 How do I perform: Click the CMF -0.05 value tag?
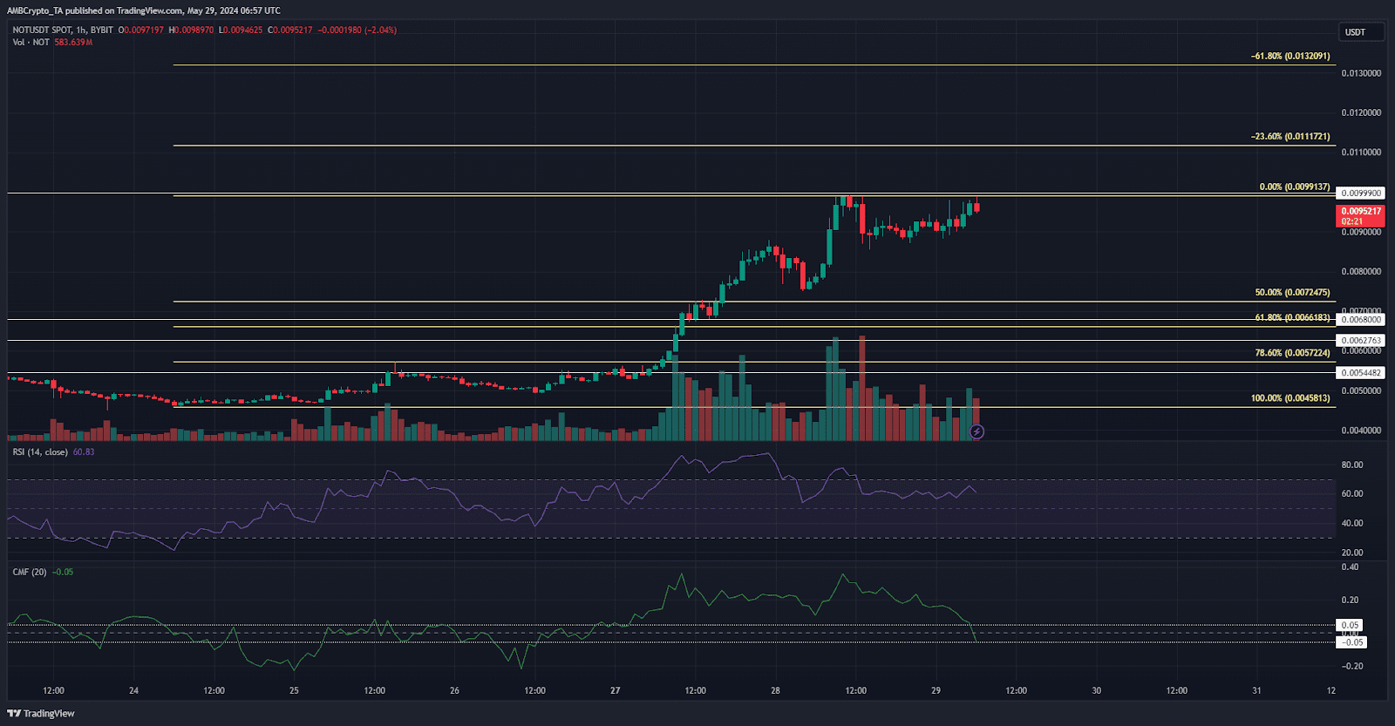(1351, 642)
